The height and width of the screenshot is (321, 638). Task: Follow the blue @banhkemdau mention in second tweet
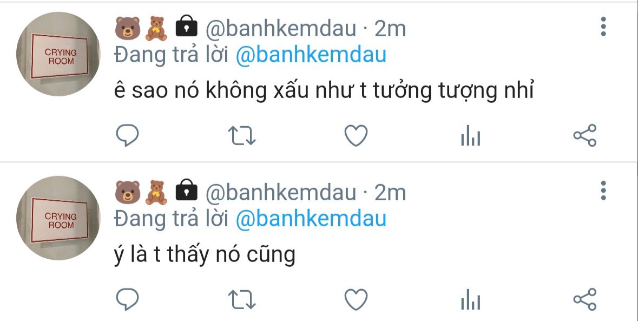[x=311, y=219]
